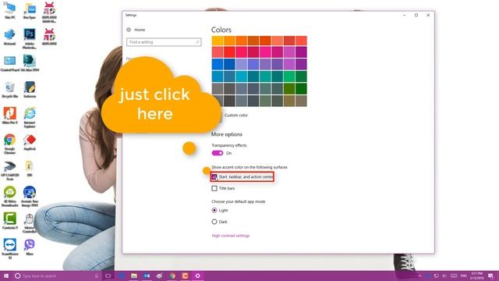The height and width of the screenshot is (281, 499).
Task: Launch Adobe Photoshop from the desktop
Action: (x=30, y=38)
